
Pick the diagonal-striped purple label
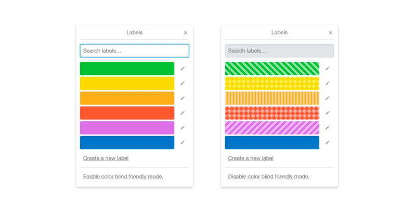pos(272,128)
